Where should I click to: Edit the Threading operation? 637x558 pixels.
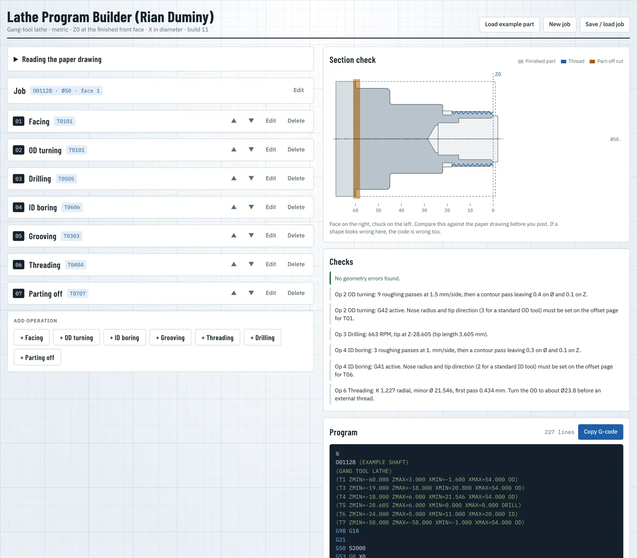[x=271, y=264]
